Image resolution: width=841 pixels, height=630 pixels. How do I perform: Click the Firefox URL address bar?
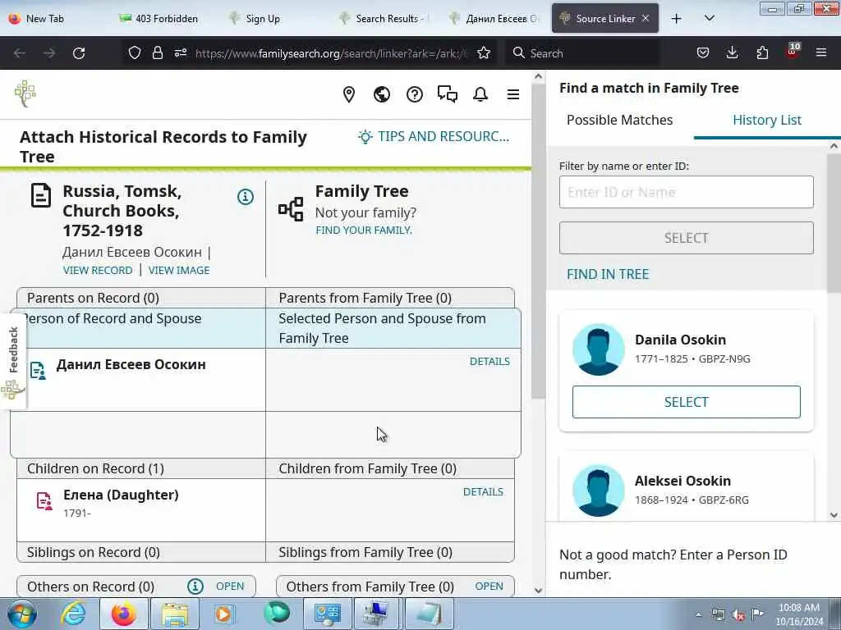tap(332, 53)
